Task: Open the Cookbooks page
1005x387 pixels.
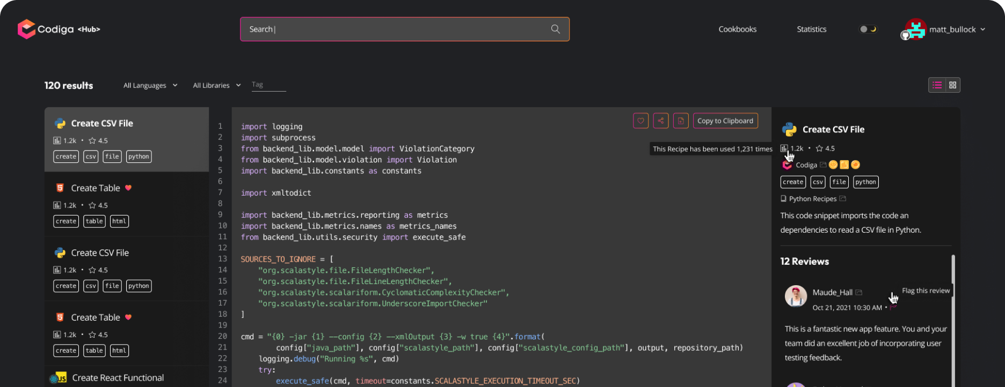Action: click(737, 29)
